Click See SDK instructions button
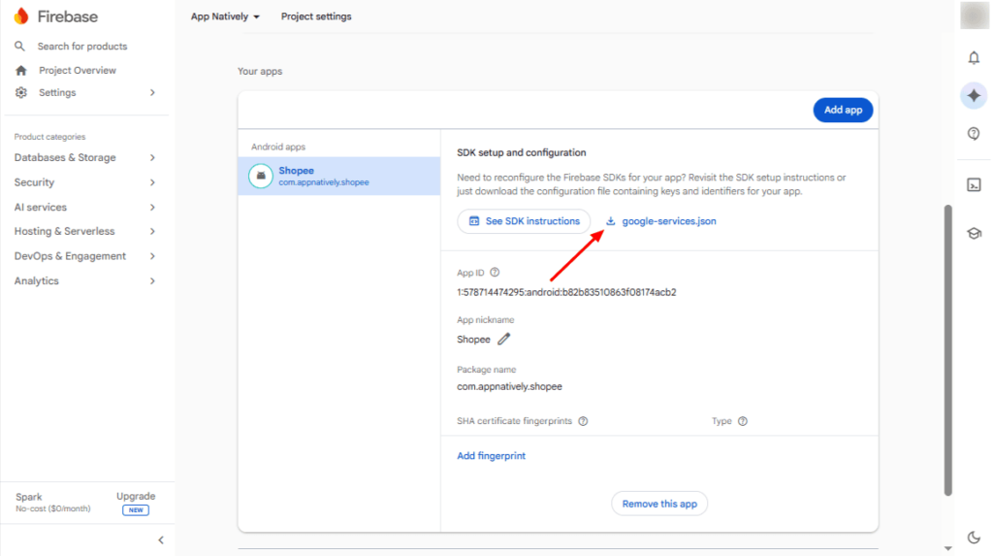 click(x=524, y=221)
